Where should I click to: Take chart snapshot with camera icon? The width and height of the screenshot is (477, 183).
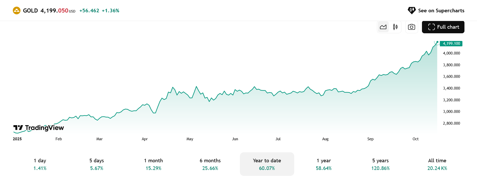point(411,27)
